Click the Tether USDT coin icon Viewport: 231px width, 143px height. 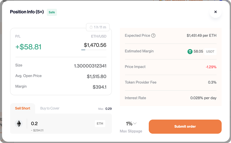tap(190, 51)
